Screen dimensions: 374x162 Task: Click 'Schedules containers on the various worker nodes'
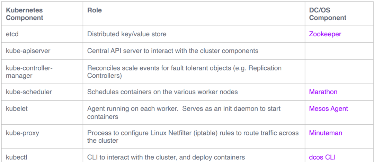pyautogui.click(x=162, y=92)
